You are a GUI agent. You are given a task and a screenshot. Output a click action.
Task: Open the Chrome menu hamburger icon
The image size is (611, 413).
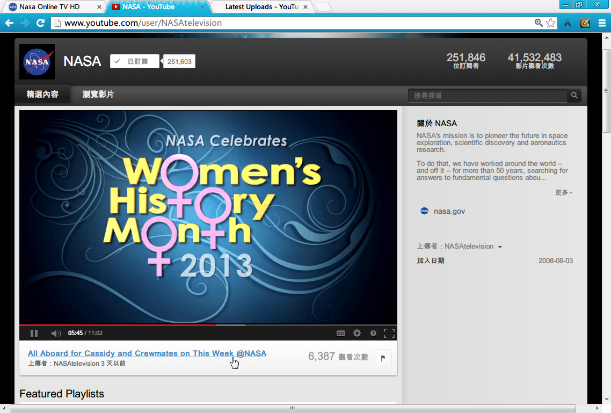[602, 23]
